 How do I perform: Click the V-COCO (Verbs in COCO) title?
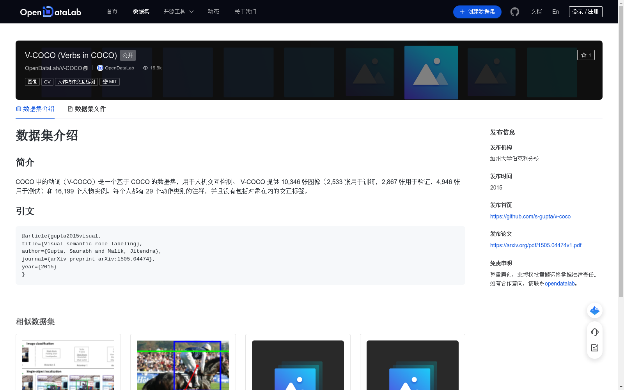[x=71, y=55]
